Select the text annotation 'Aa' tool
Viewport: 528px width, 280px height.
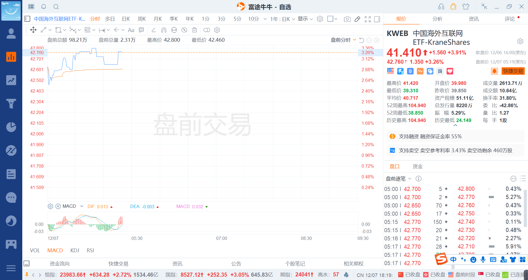[x=131, y=30]
